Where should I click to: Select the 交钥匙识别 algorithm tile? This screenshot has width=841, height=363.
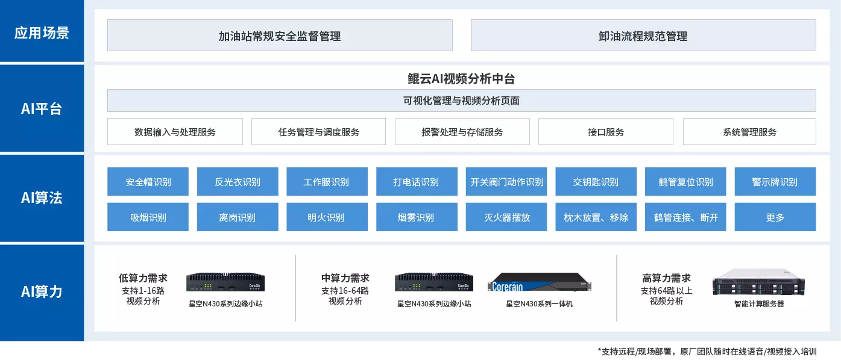coord(596,182)
